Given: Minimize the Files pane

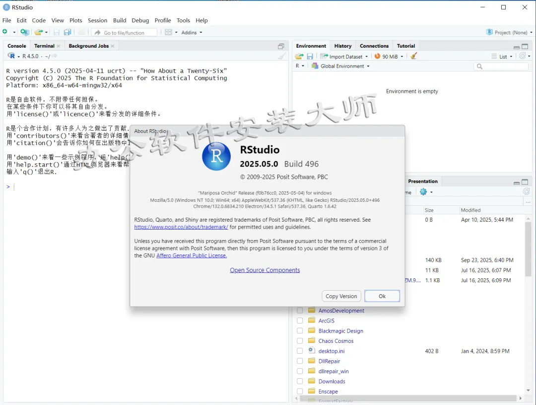Looking at the screenshot, I should [517, 182].
